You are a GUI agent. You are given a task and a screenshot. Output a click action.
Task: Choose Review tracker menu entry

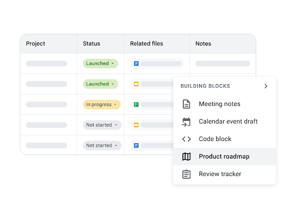coord(220,174)
